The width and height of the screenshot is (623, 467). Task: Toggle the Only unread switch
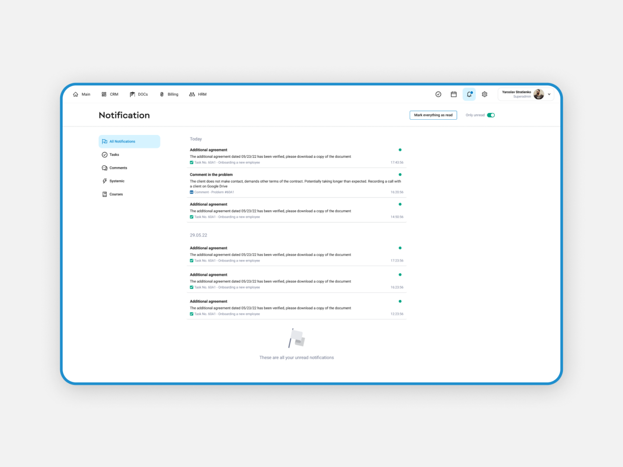(491, 115)
